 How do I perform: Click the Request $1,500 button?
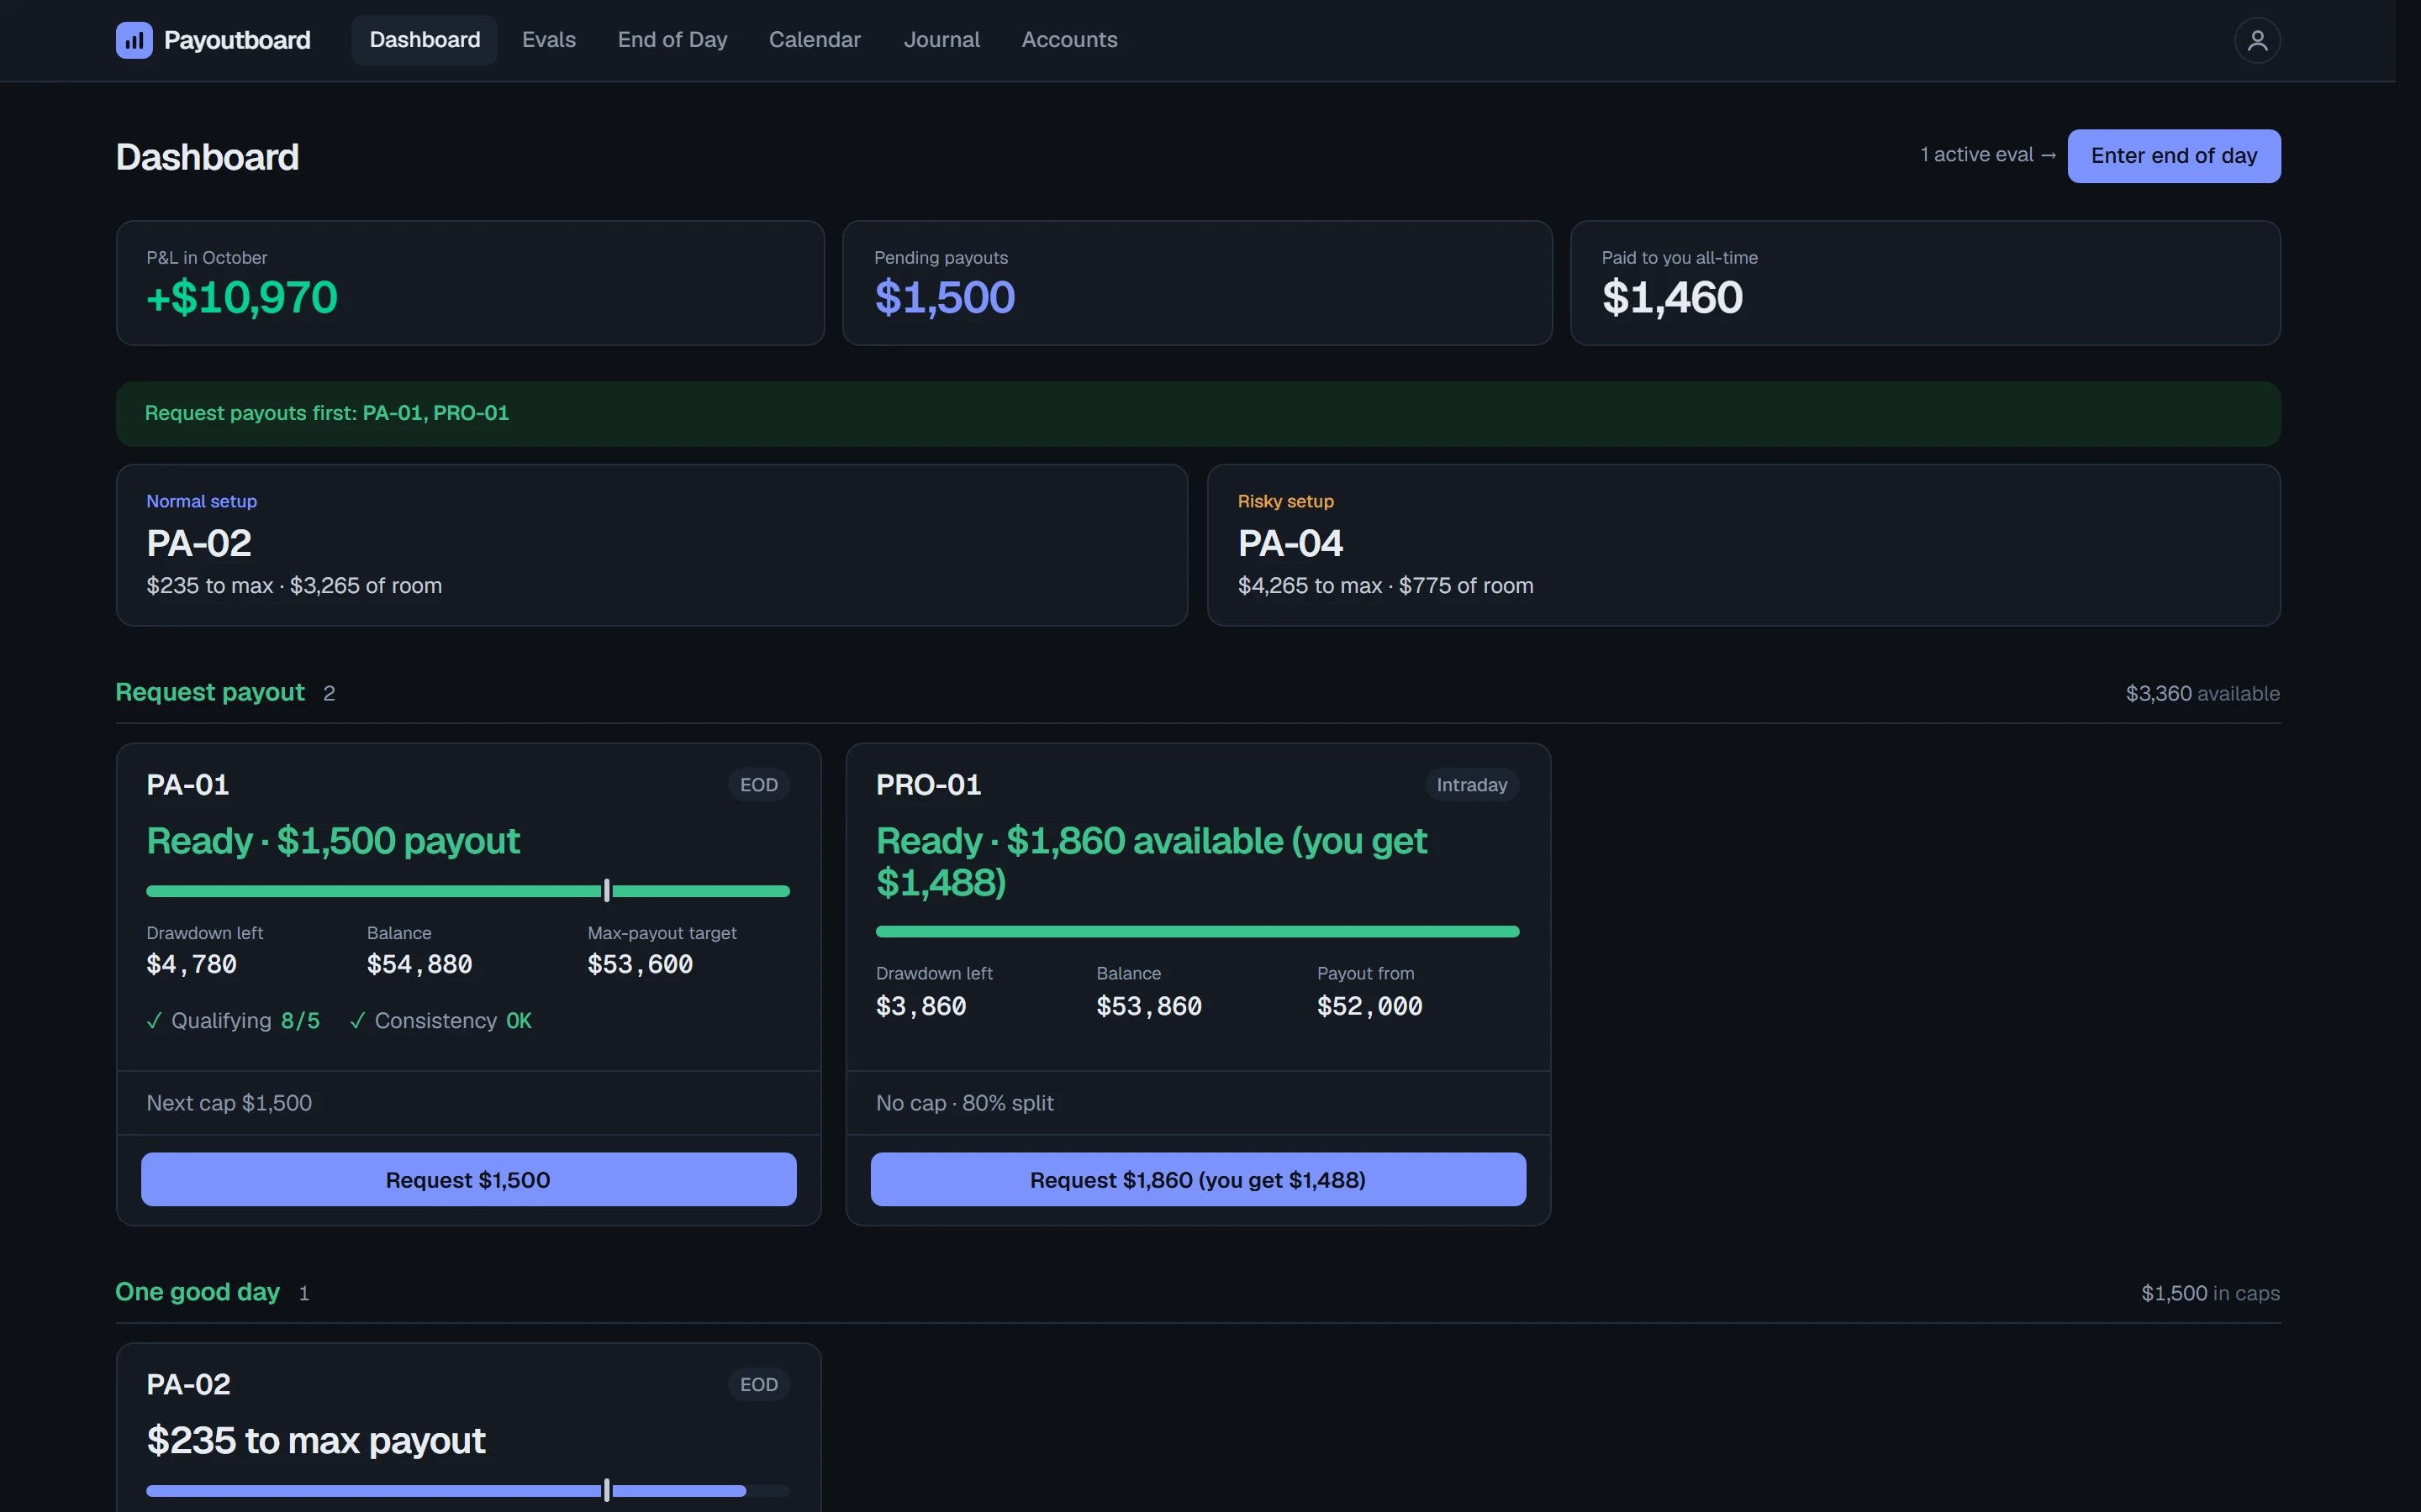[x=468, y=1180]
